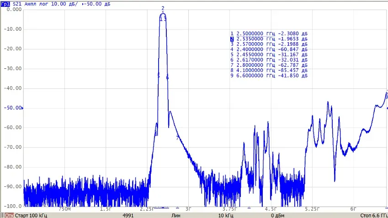
Task: Select marker 4 row at 2.4000000 ГГц
Action: click(269, 49)
